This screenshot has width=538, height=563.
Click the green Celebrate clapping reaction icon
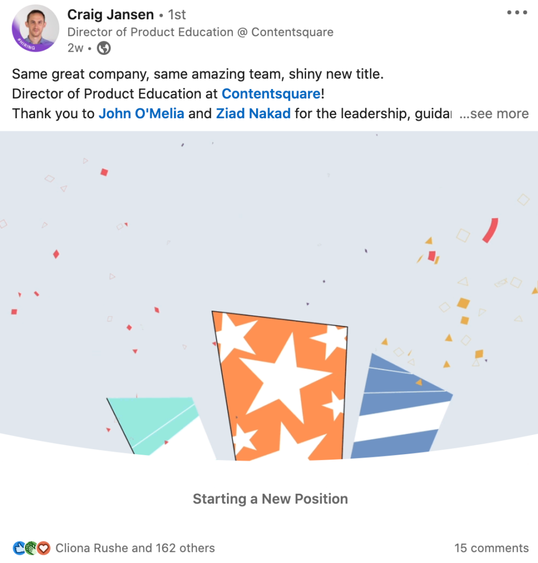[x=30, y=548]
